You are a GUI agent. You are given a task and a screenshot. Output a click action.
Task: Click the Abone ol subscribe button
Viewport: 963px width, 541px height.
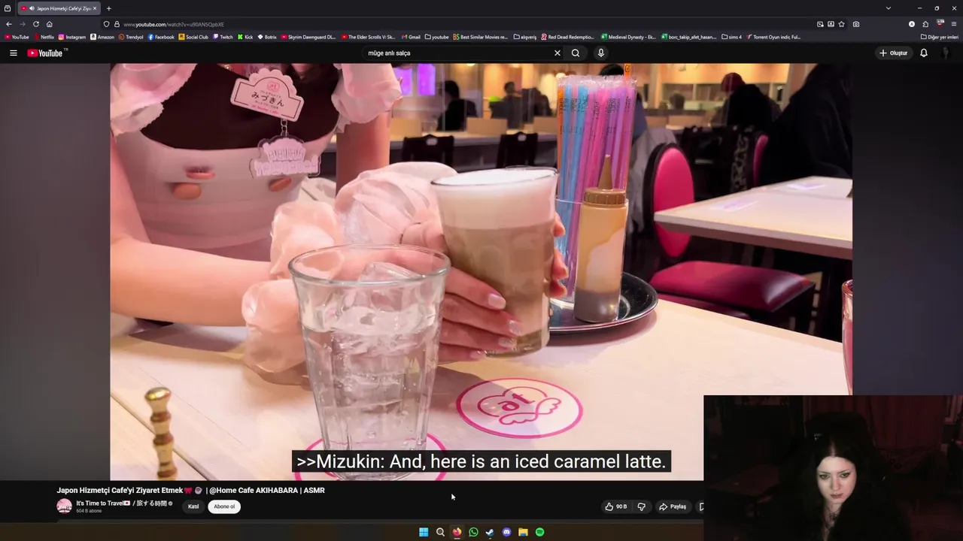click(224, 506)
